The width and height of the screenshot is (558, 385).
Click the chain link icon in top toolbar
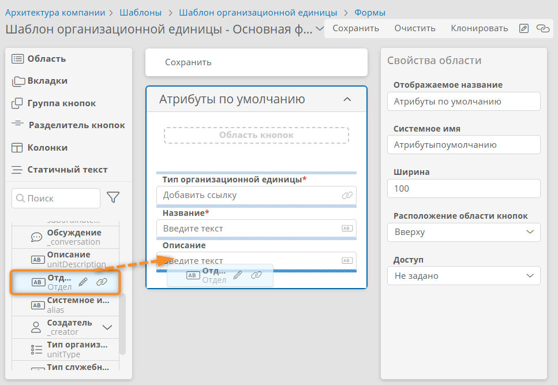tap(543, 28)
